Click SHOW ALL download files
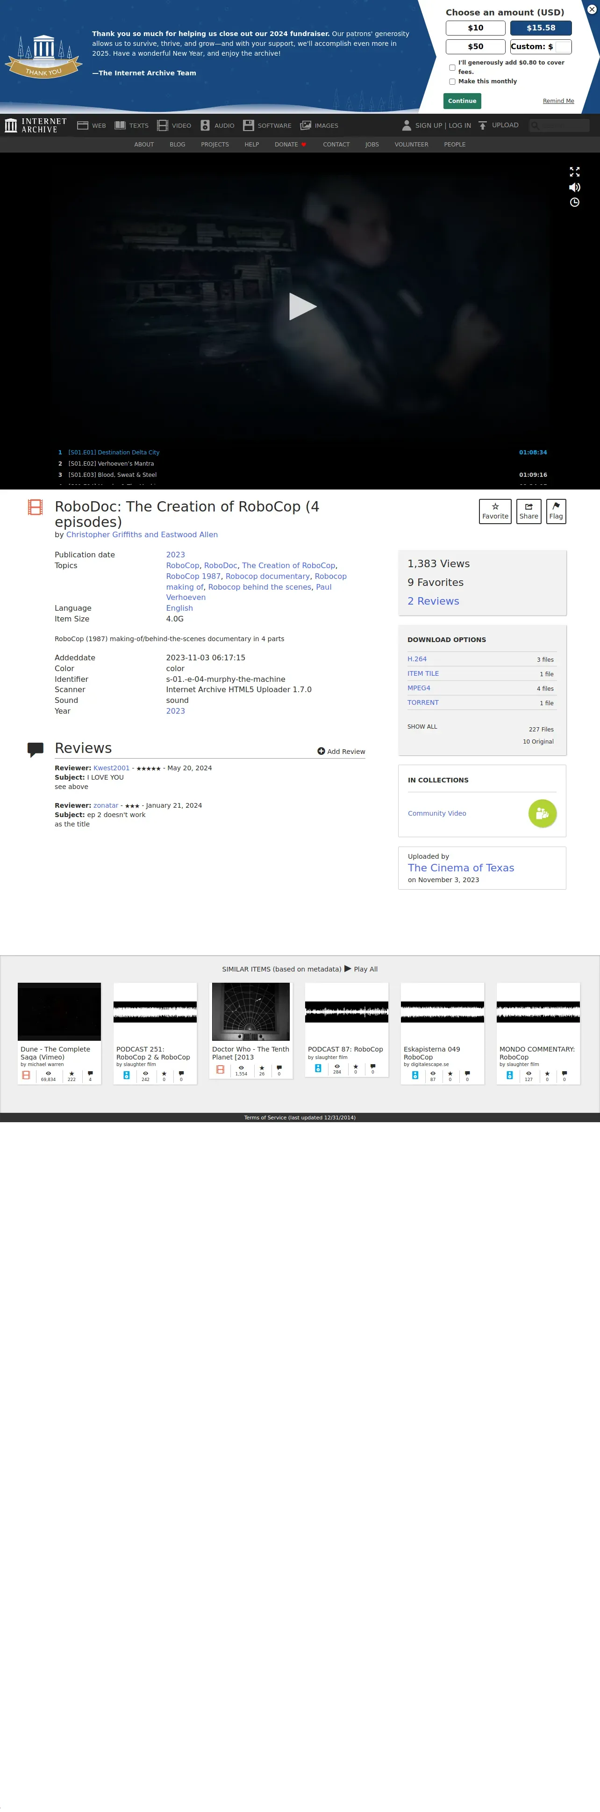The image size is (600, 1812). 422,727
